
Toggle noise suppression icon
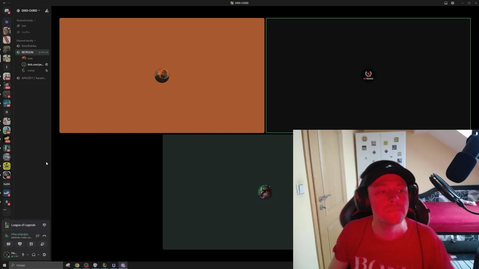pyautogui.click(x=37, y=236)
